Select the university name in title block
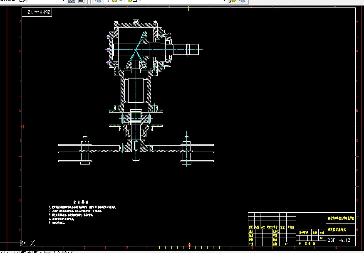This screenshot has width=364, height=253. click(341, 218)
